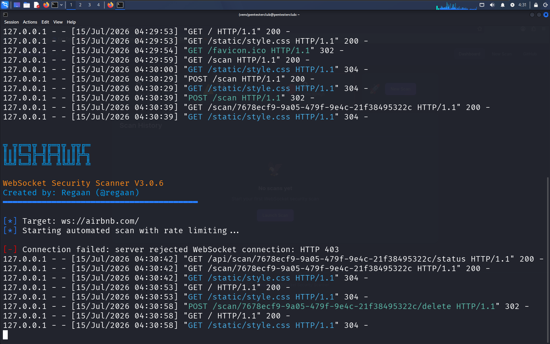Viewport: 550px width, 344px height.
Task: Show notifications via the bell icon
Action: coord(502,5)
